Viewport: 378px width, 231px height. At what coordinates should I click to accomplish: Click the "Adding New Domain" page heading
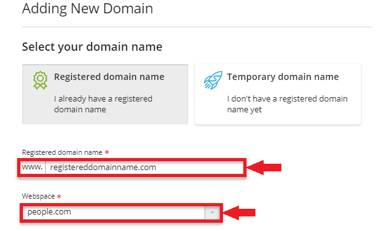88,9
